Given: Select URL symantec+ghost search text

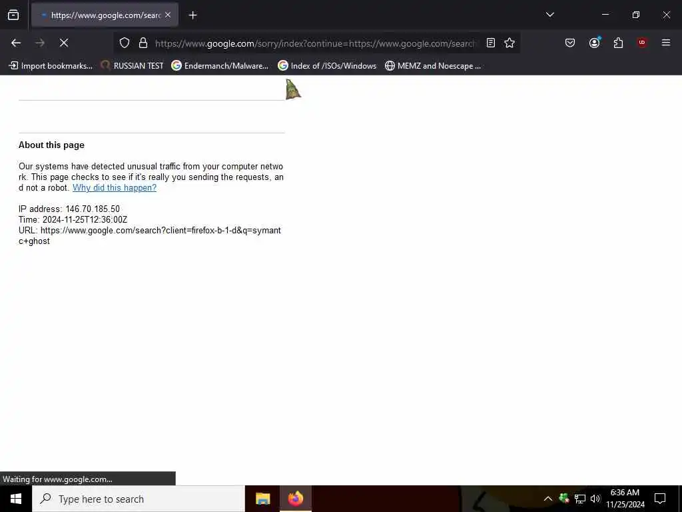Looking at the screenshot, I should 150,235.
